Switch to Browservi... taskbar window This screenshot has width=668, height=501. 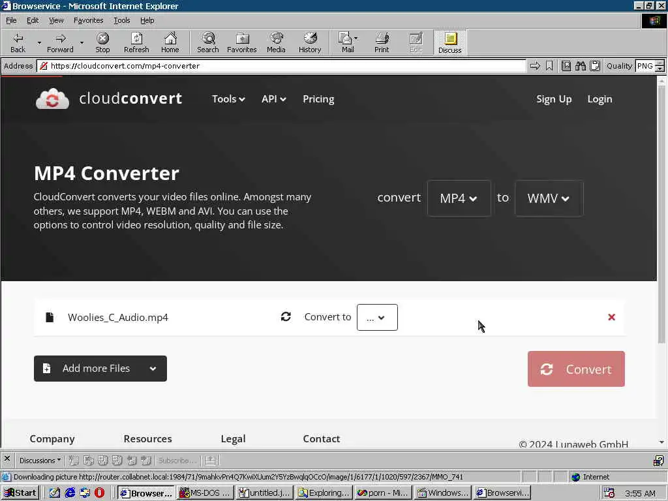coord(502,493)
